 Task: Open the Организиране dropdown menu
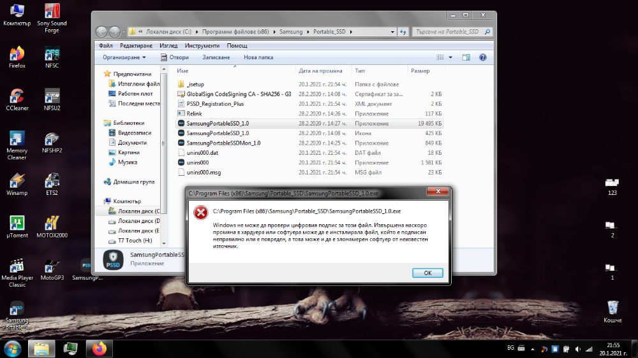tap(124, 57)
